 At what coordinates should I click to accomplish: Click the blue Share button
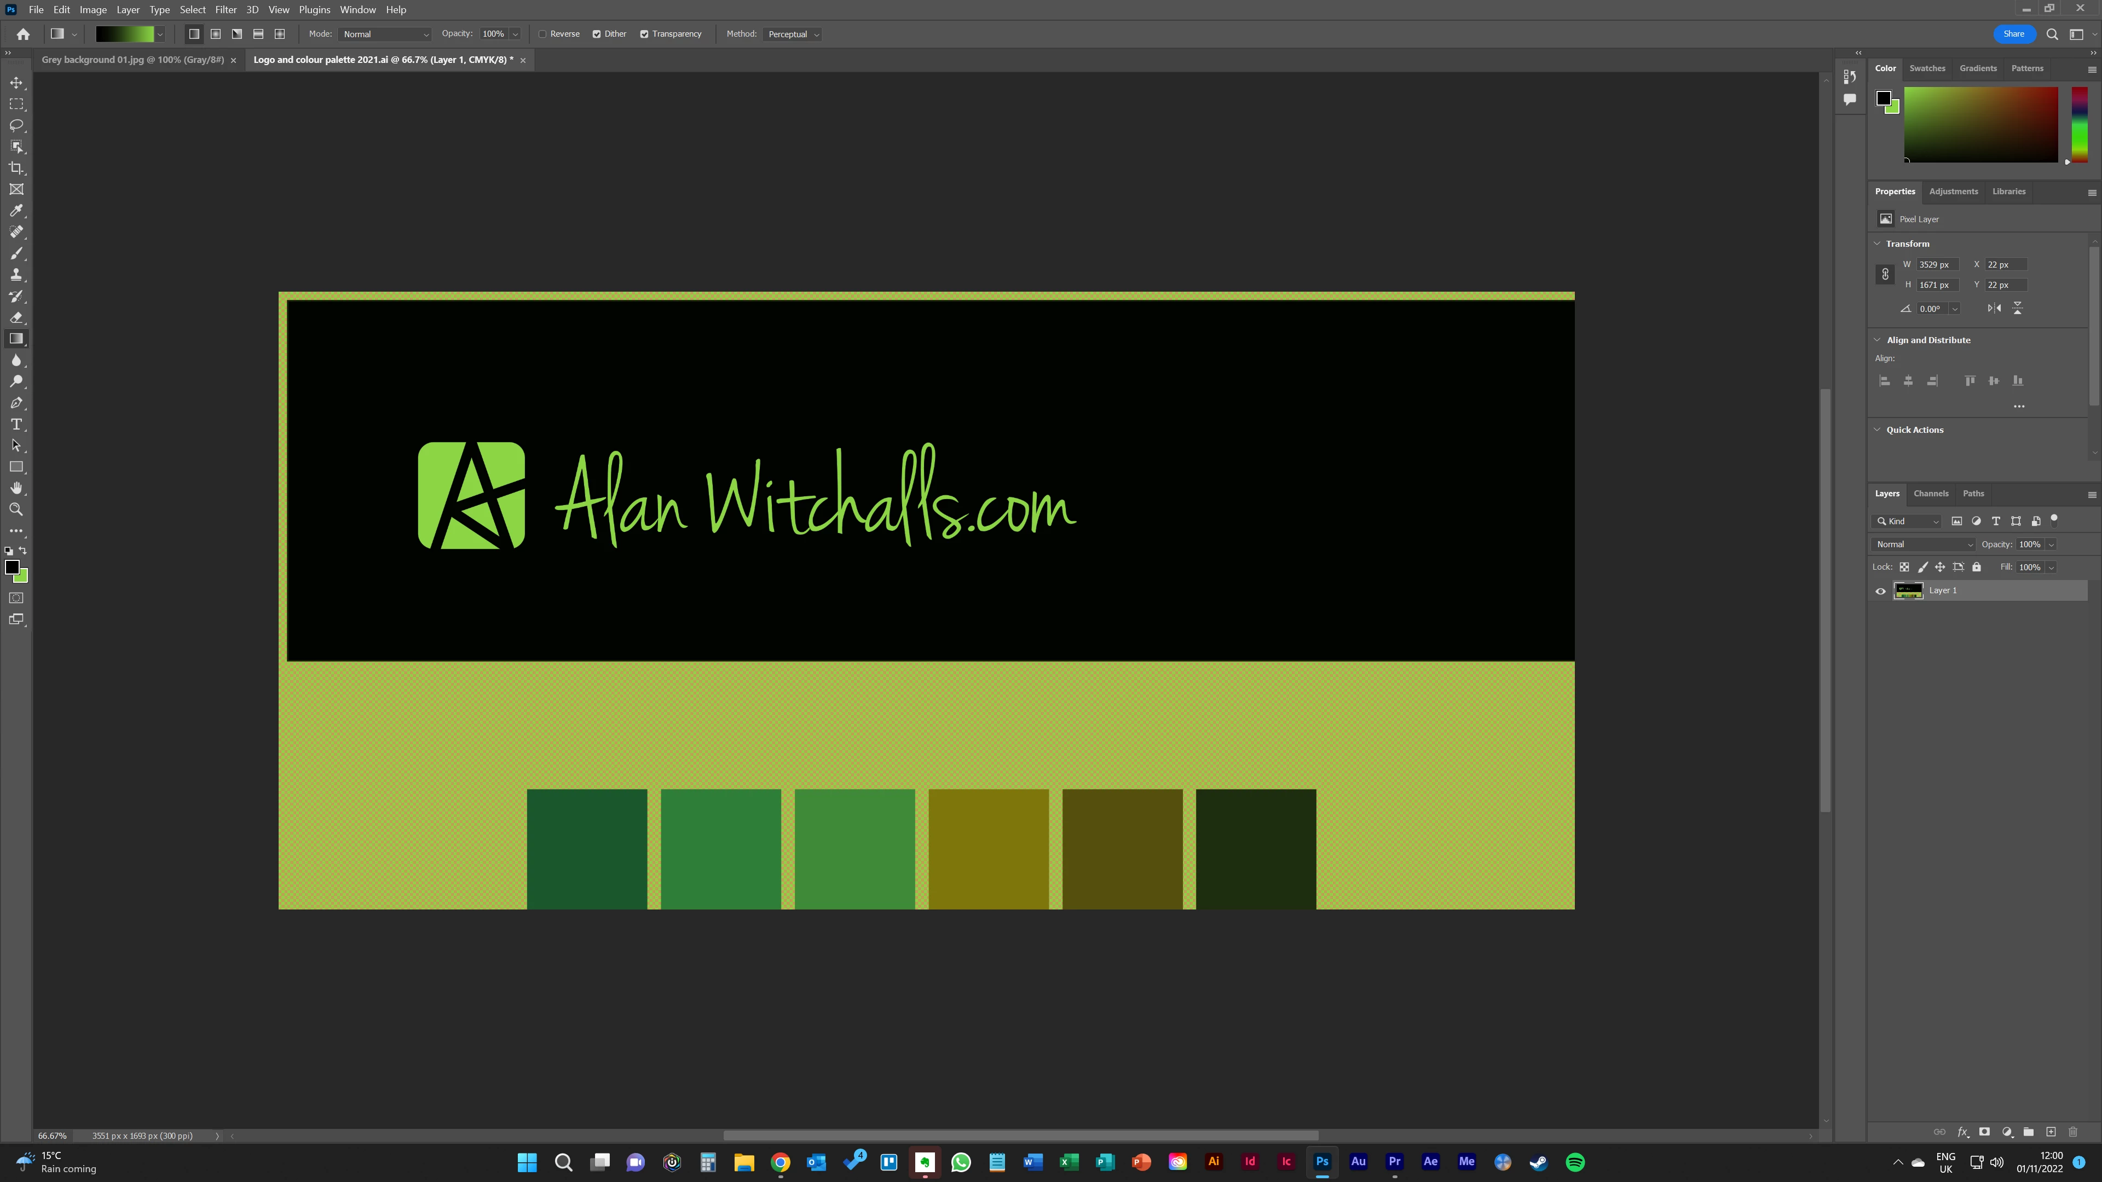pyautogui.click(x=2013, y=34)
